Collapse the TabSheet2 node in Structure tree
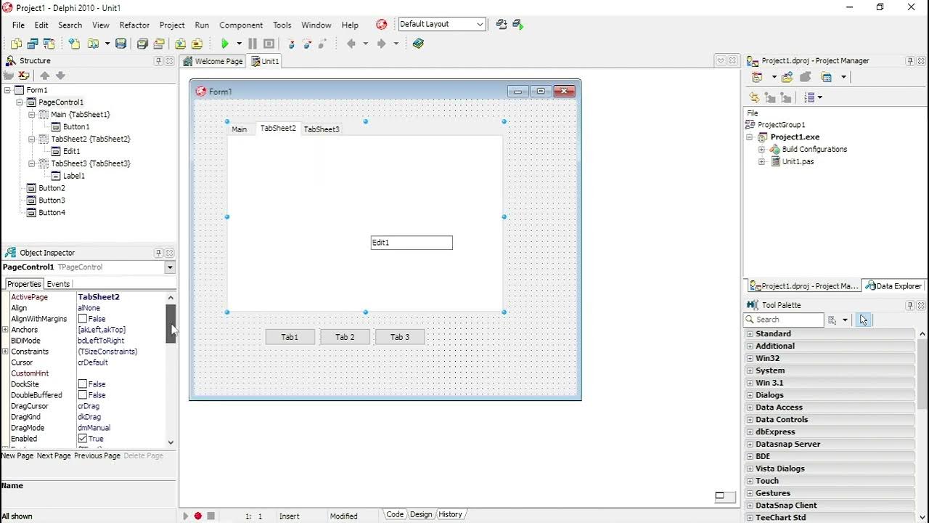Viewport: 929px width, 523px height. coord(32,139)
